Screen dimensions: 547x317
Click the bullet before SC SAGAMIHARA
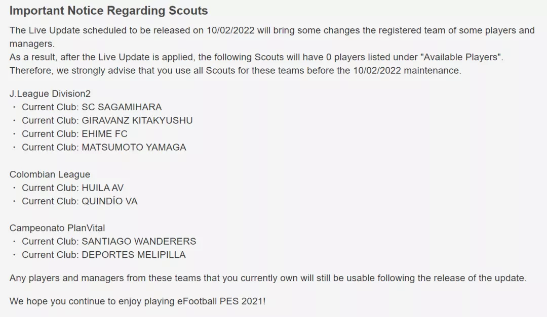(x=14, y=107)
